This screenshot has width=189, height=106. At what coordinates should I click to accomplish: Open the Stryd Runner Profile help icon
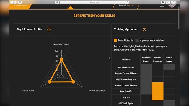(49, 29)
